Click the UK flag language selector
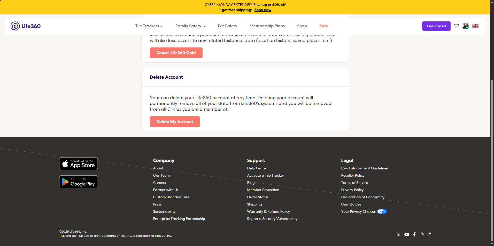The width and height of the screenshot is (494, 246). coord(475,26)
